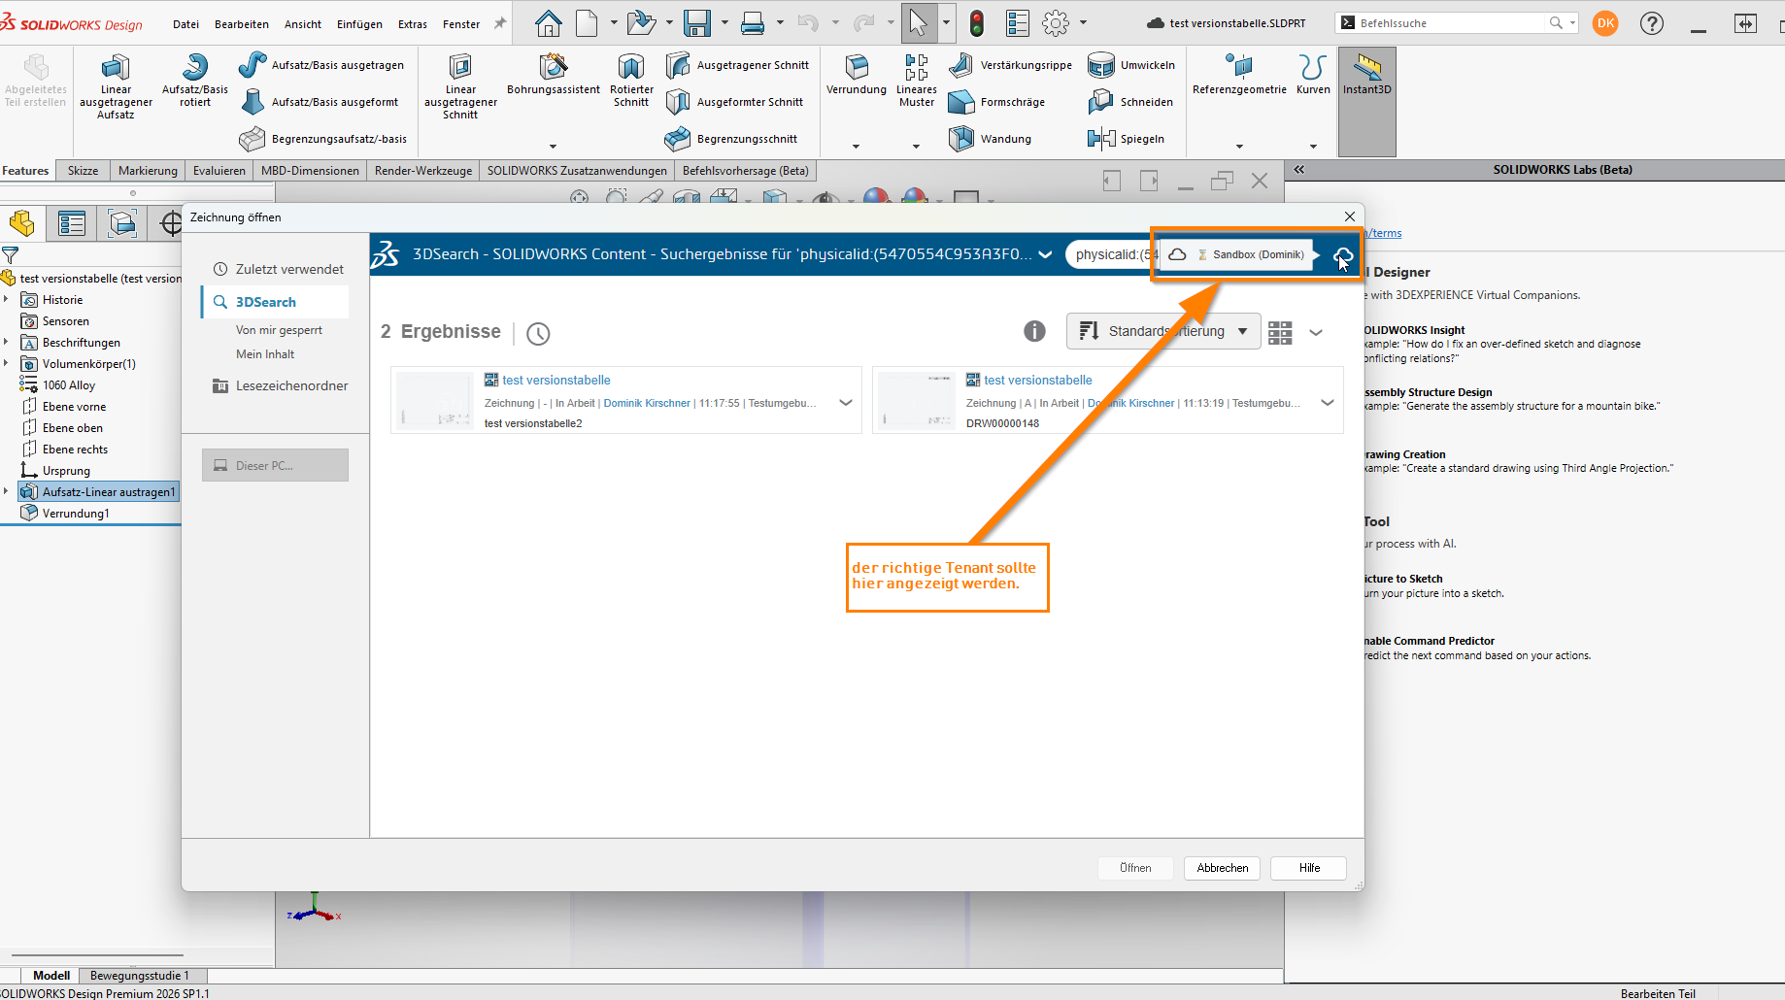Open the Kurven tool

pos(1313,76)
